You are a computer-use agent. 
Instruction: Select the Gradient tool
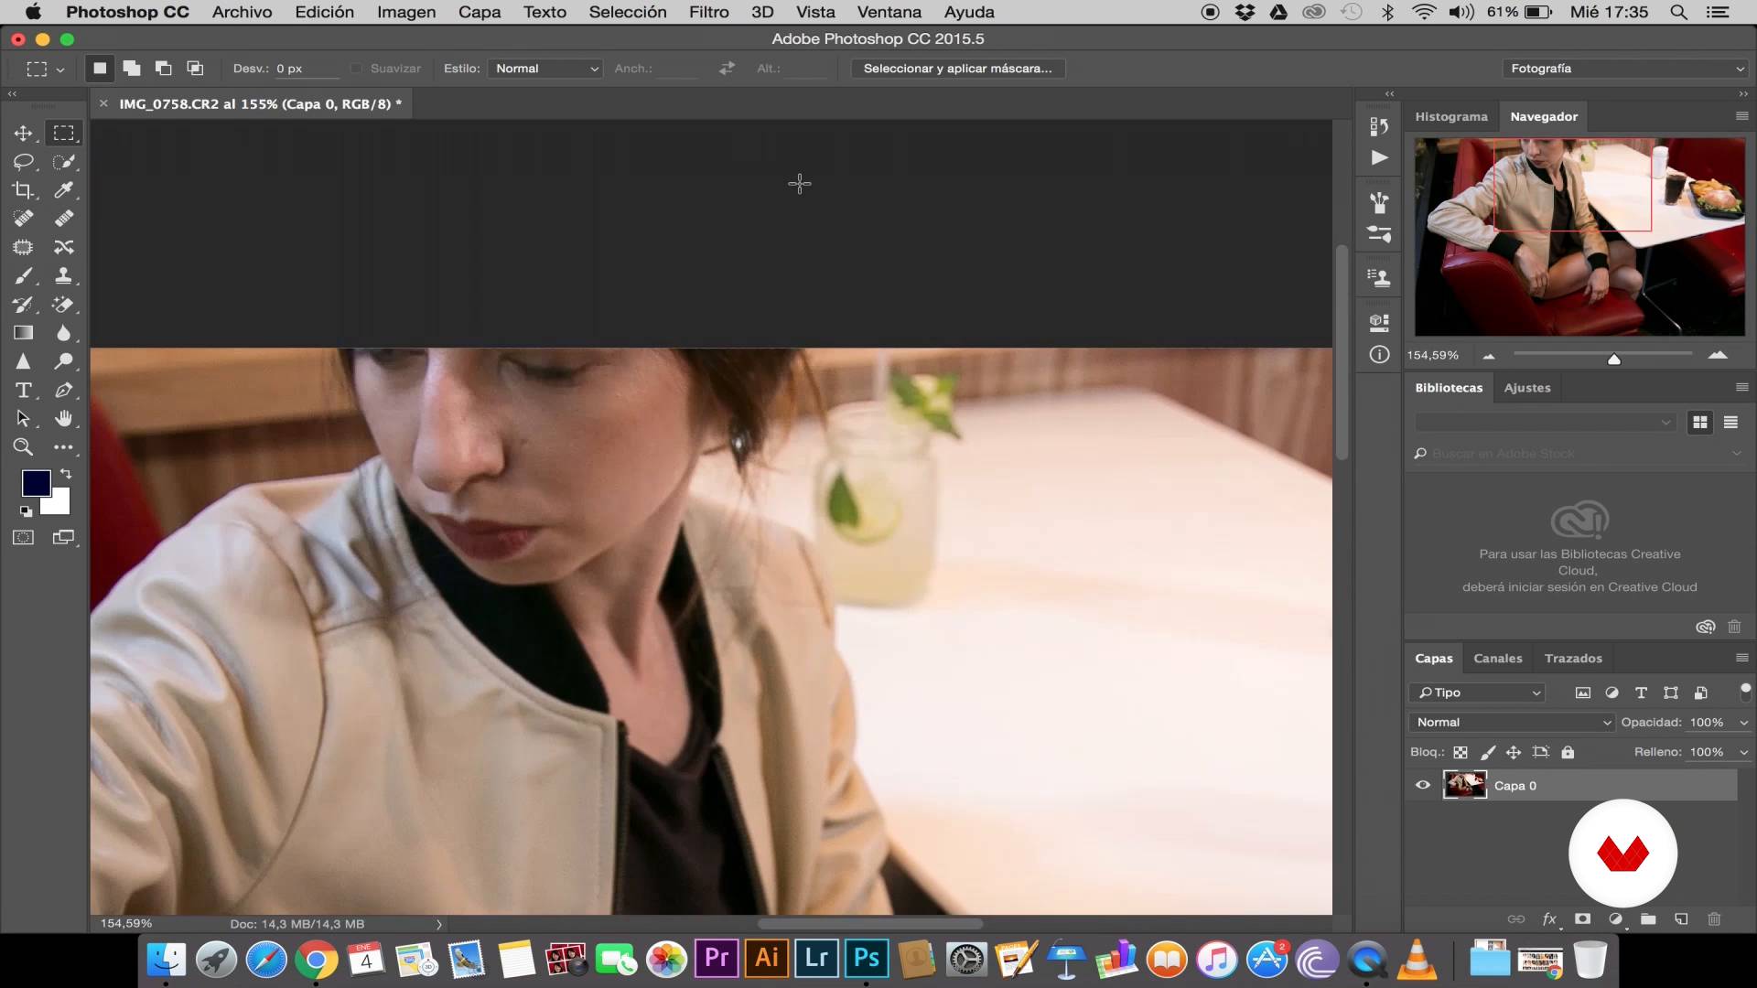[x=23, y=333]
